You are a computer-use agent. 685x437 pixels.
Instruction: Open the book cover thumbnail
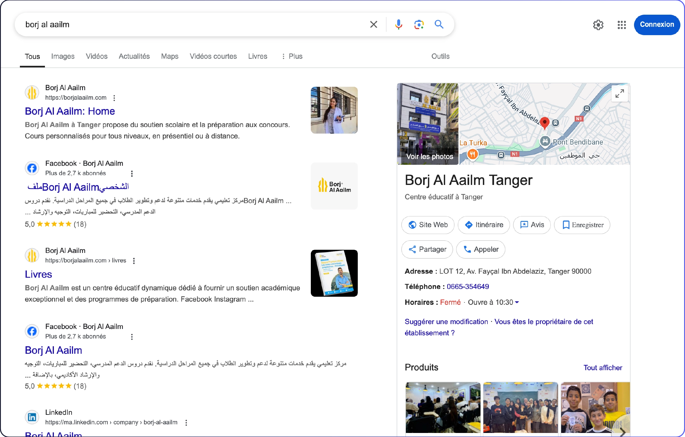(334, 273)
